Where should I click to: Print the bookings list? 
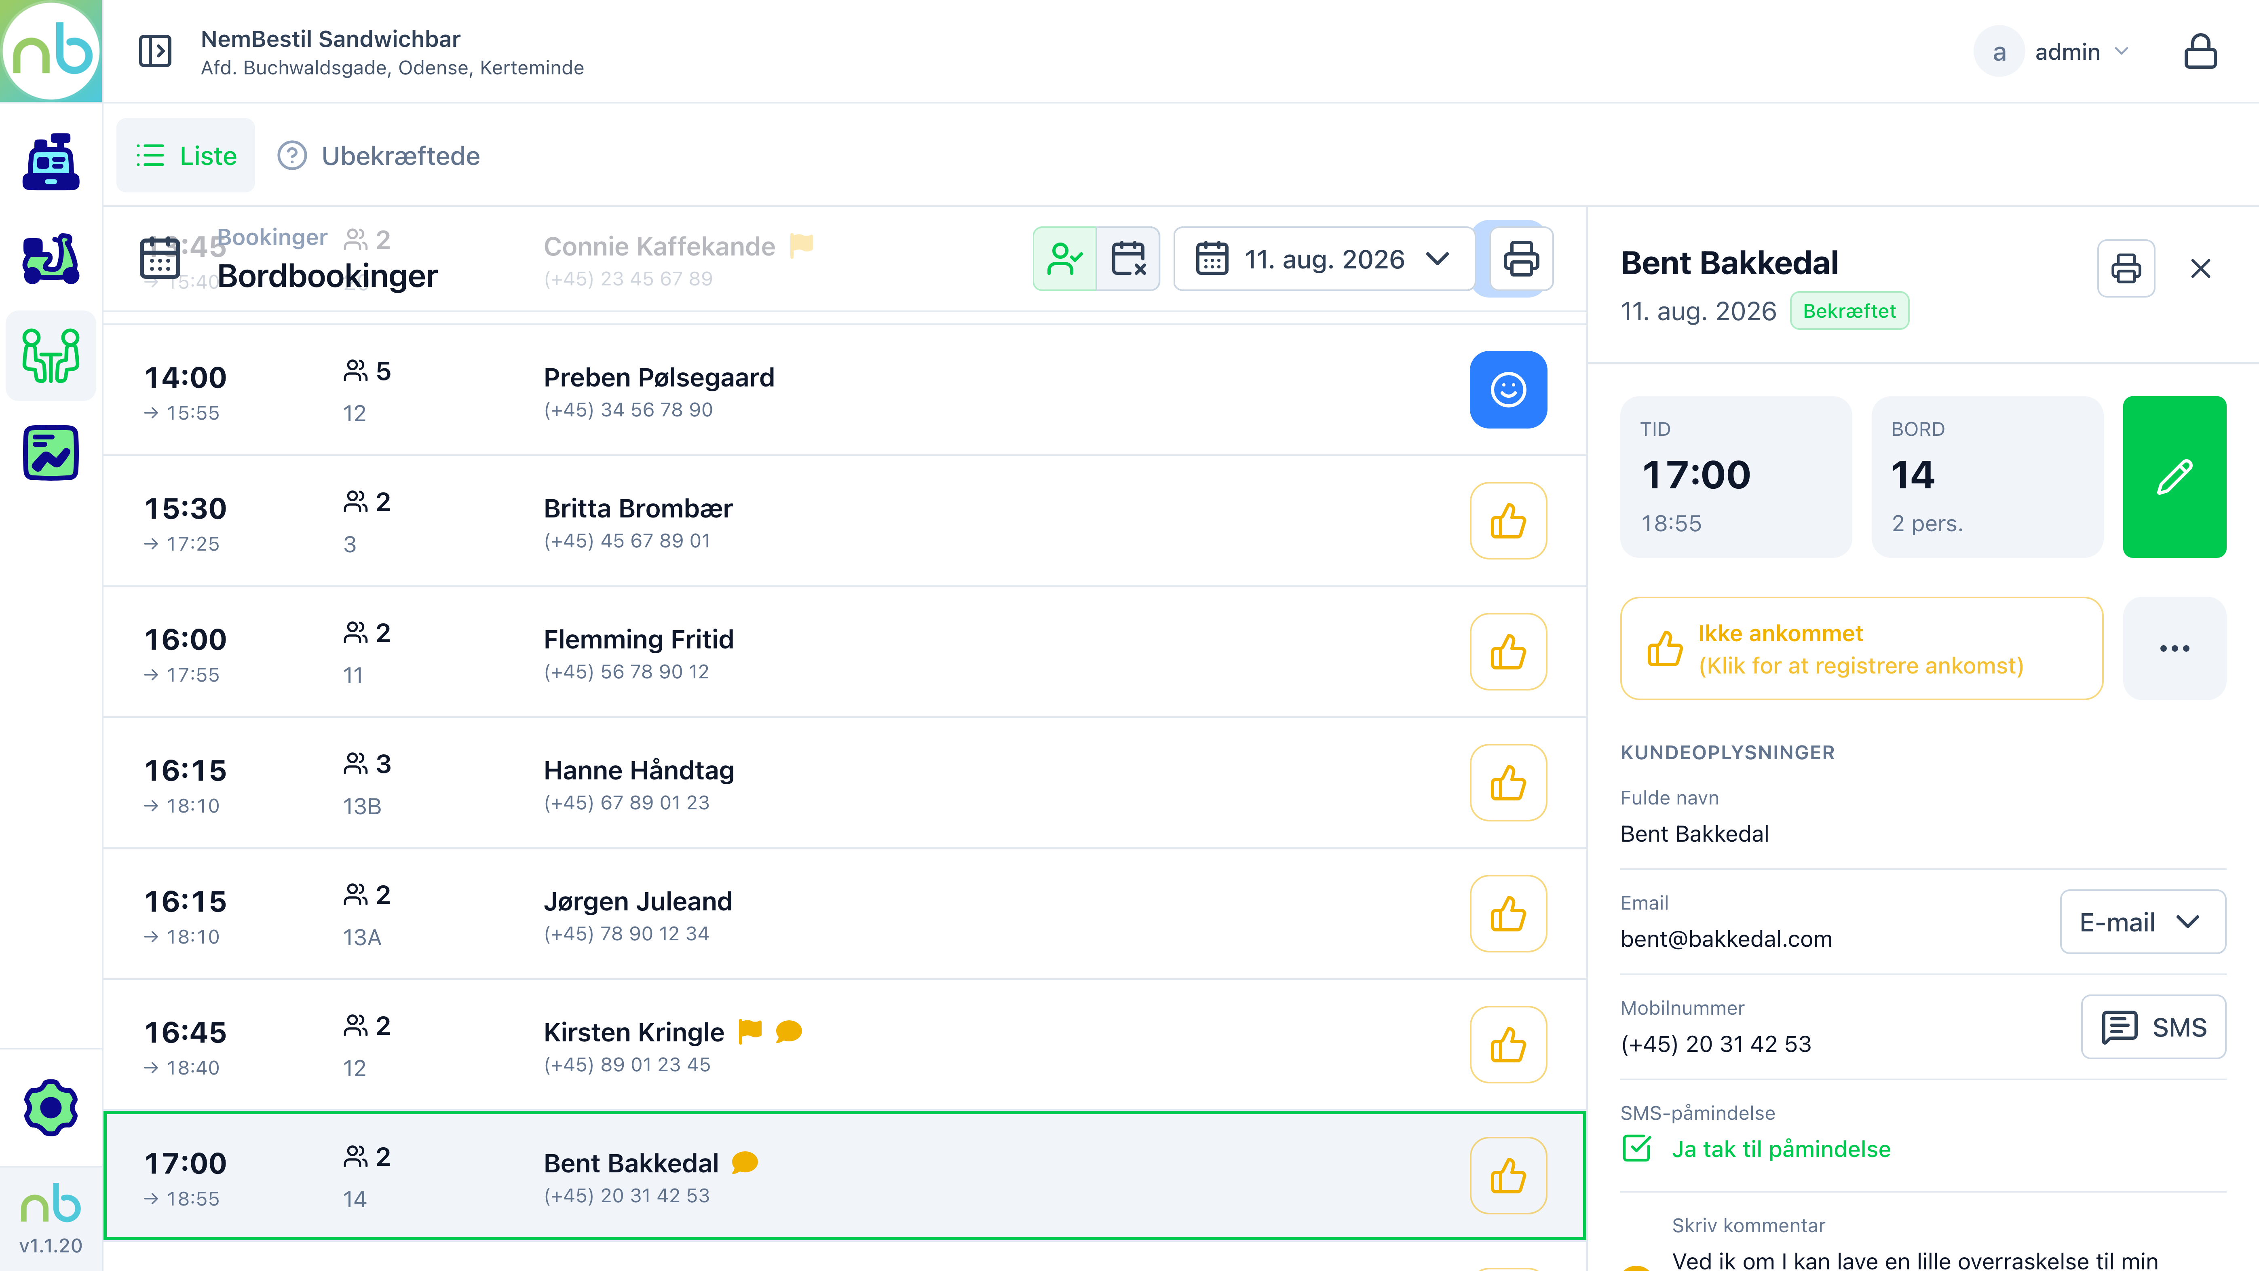[1522, 259]
